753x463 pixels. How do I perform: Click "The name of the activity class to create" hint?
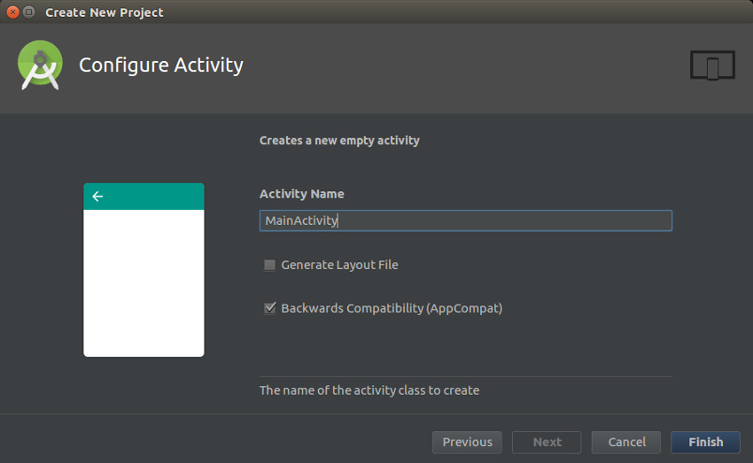369,390
